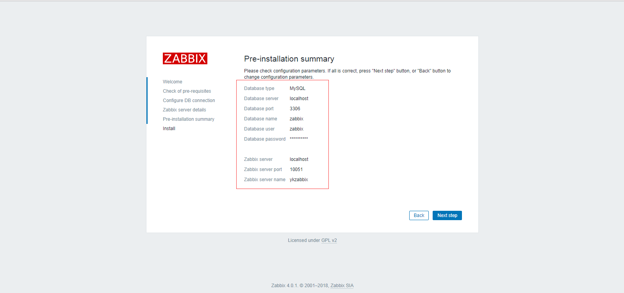This screenshot has width=624, height=293.
Task: Click the Database name zabbix value
Action: 296,119
